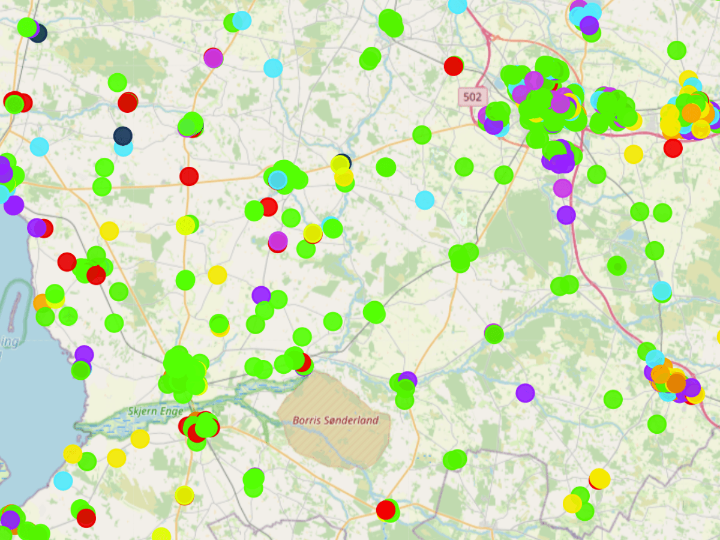Click the lone red marker at the western crossroads
Viewport: 720px width, 540px height.
click(x=189, y=176)
